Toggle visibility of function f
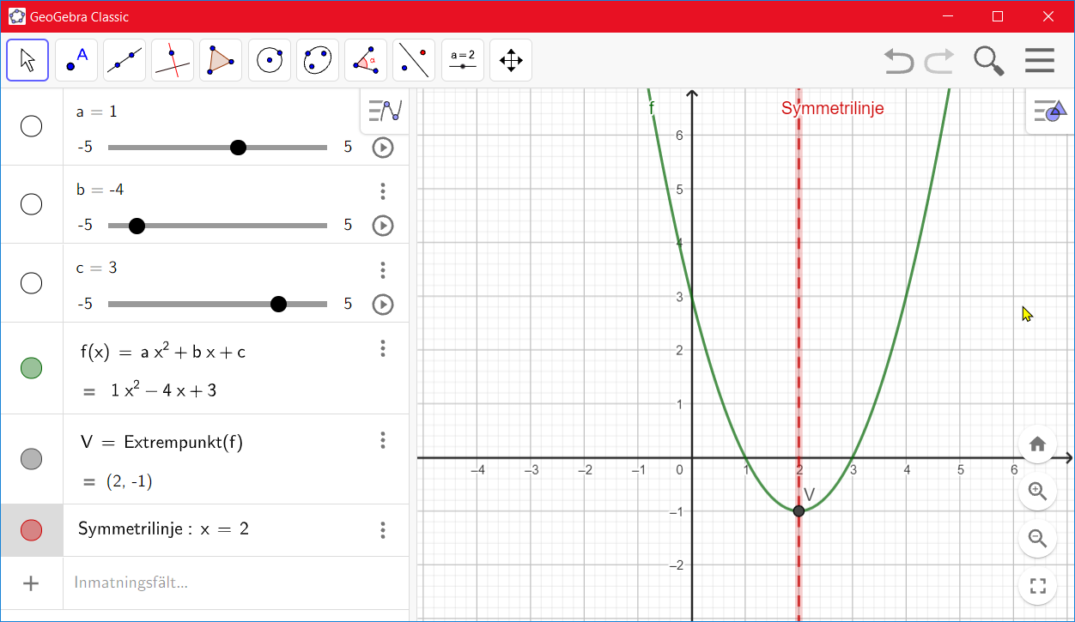Image resolution: width=1075 pixels, height=622 pixels. [x=31, y=368]
